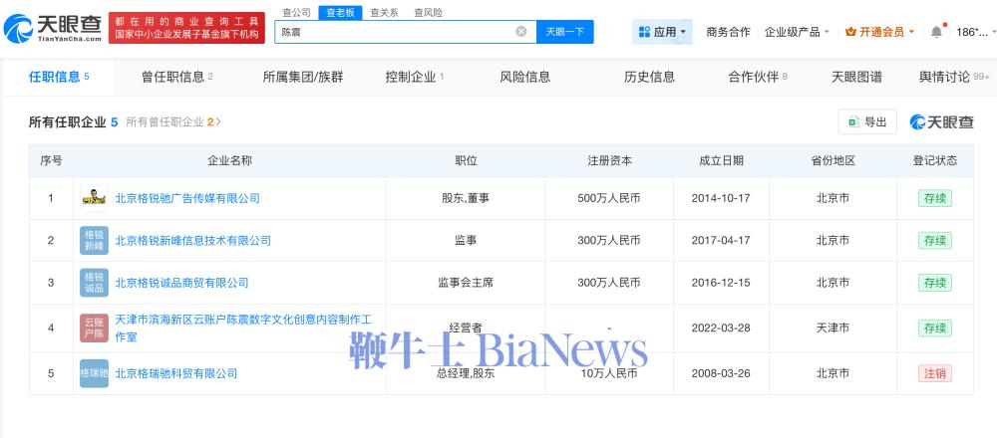Image resolution: width=997 pixels, height=438 pixels.
Task: Click the 格锐诚品 company logo icon
Action: pyautogui.click(x=94, y=283)
